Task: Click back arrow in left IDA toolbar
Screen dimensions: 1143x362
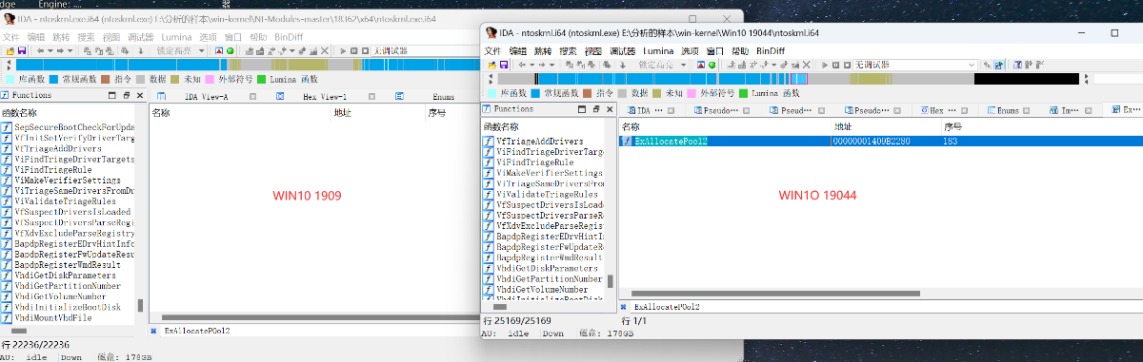Action: coord(40,50)
